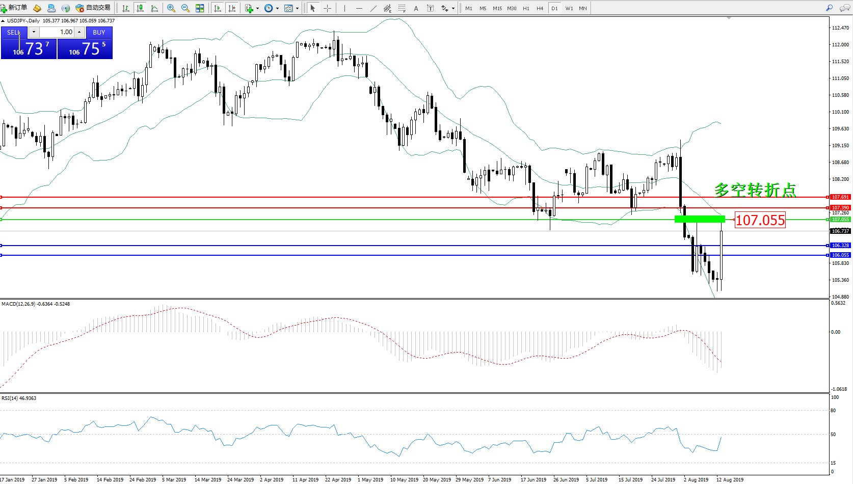
Task: Switch chart to candlestick mode
Action: (140, 8)
